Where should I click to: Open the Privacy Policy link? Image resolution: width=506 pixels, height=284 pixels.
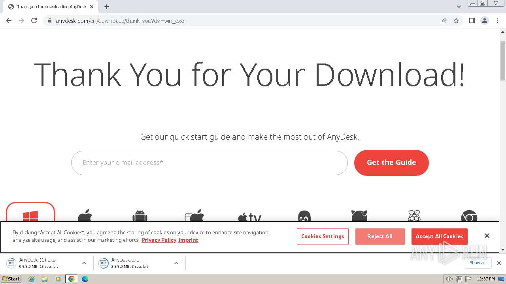click(x=159, y=240)
